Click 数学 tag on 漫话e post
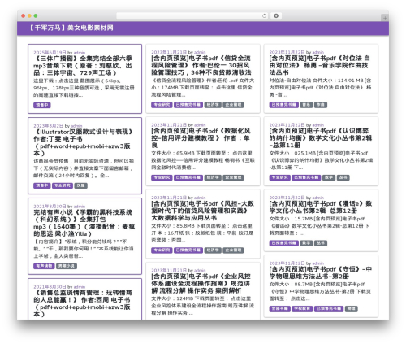 (306, 243)
